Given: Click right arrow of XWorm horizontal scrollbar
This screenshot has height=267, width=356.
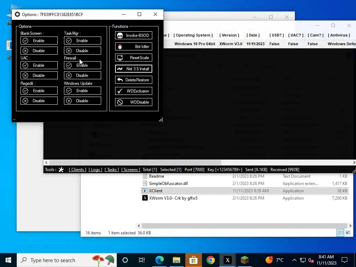Looking at the screenshot, I should (354, 163).
